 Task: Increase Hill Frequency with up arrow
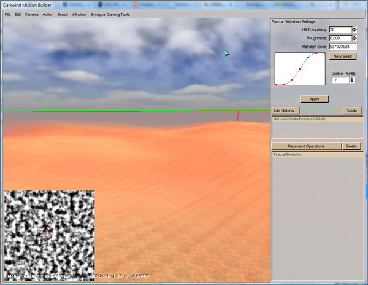[355, 28]
